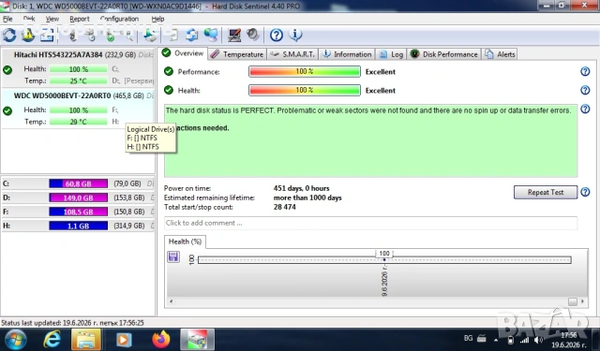Viewport: 600px width, 351px height.
Task: Click the Hitachi Temp. 25 °C bar
Action: (x=79, y=81)
